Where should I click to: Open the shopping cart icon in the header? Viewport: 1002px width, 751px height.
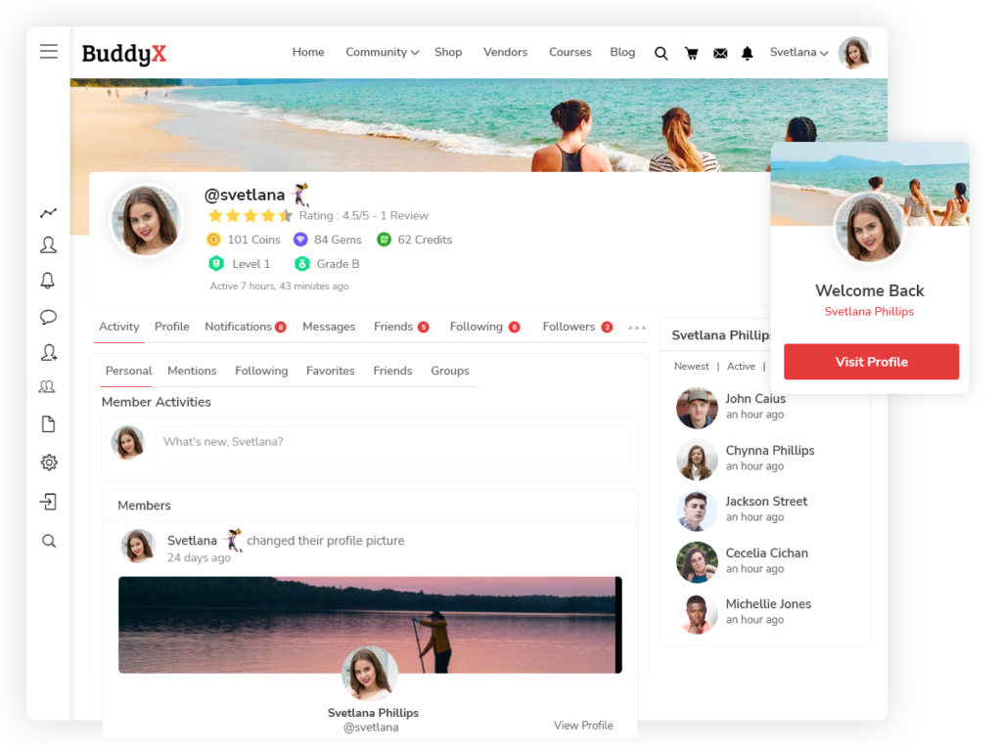tap(691, 53)
